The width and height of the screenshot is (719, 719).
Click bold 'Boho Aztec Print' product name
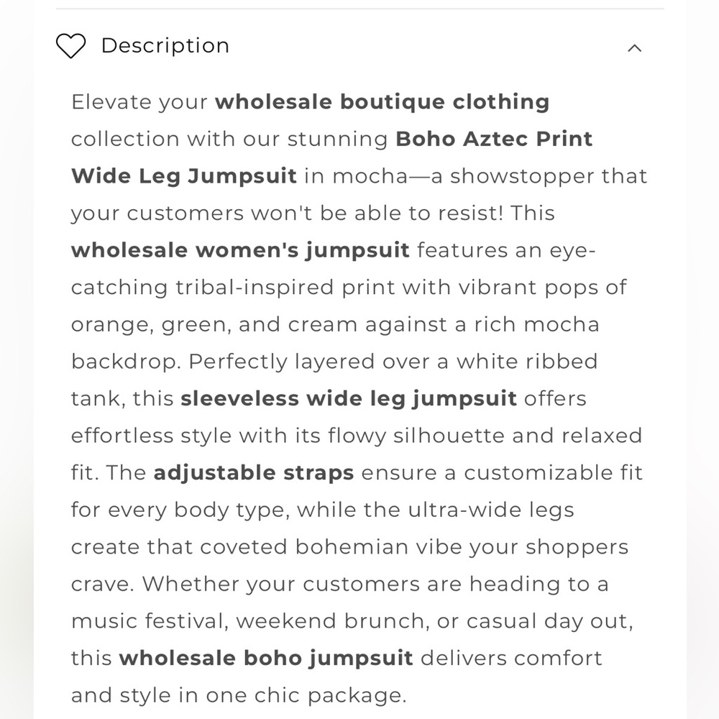pyautogui.click(x=494, y=139)
